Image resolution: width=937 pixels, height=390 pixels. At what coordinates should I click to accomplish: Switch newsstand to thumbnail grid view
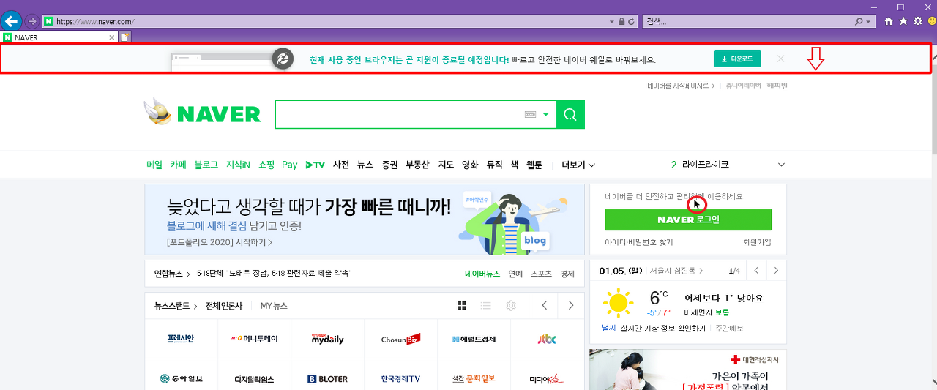(x=462, y=305)
